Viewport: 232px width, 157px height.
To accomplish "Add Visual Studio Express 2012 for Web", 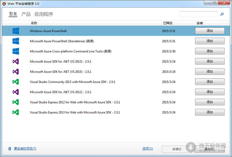I will click(x=210, y=102).
